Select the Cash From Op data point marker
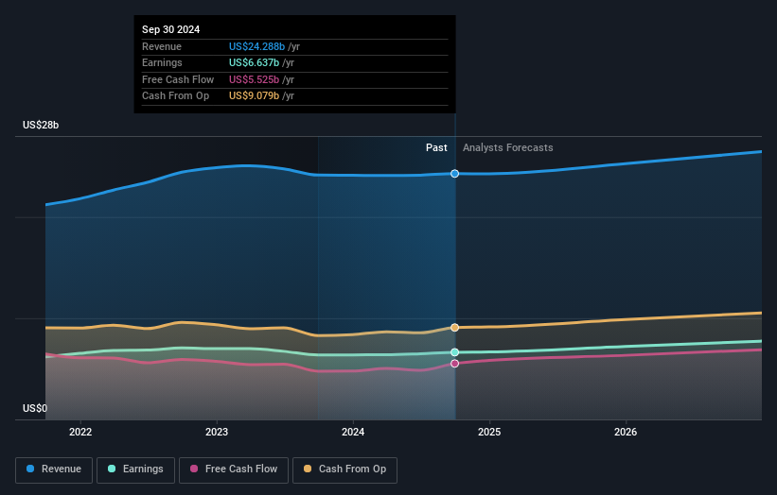This screenshot has width=777, height=495. pyautogui.click(x=454, y=328)
